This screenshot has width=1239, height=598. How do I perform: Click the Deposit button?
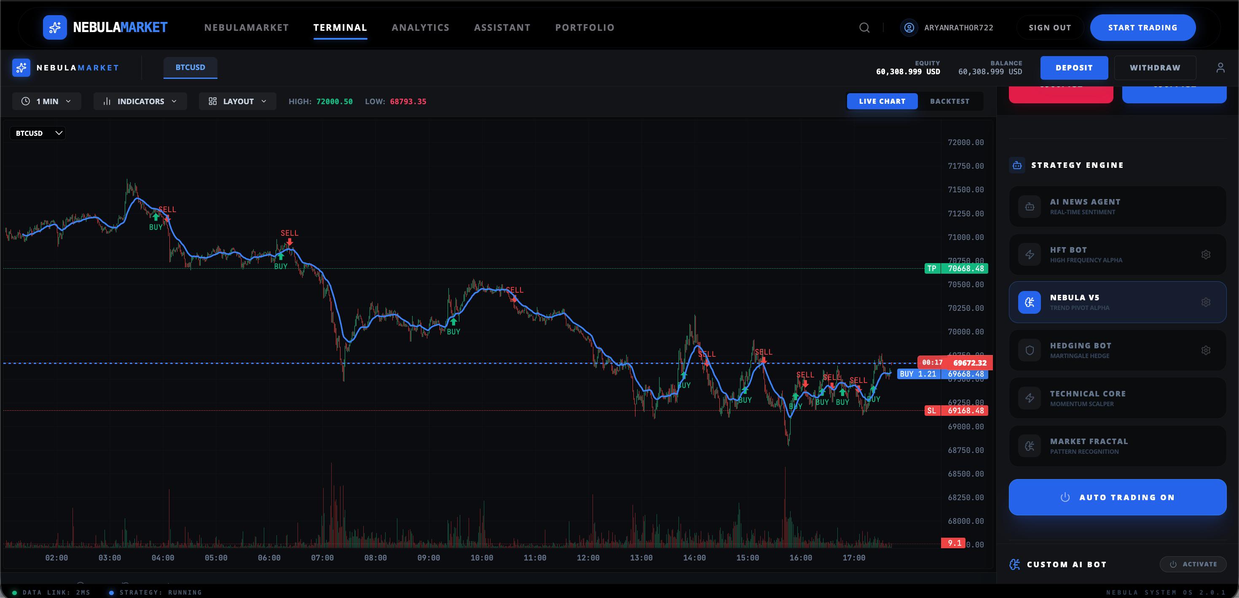click(1073, 68)
